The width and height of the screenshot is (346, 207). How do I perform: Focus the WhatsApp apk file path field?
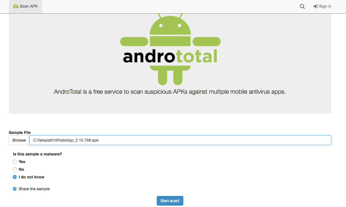coord(180,140)
